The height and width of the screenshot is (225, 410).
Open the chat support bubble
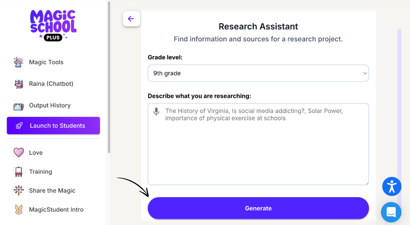pyautogui.click(x=391, y=212)
